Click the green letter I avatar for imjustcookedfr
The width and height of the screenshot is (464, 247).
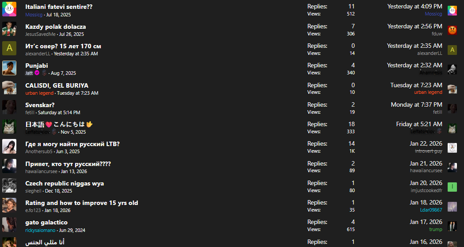[452, 186]
